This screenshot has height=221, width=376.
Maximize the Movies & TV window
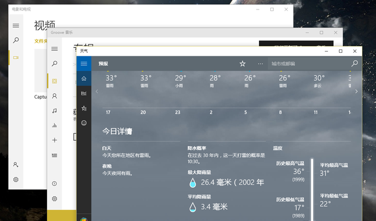[x=272, y=10]
